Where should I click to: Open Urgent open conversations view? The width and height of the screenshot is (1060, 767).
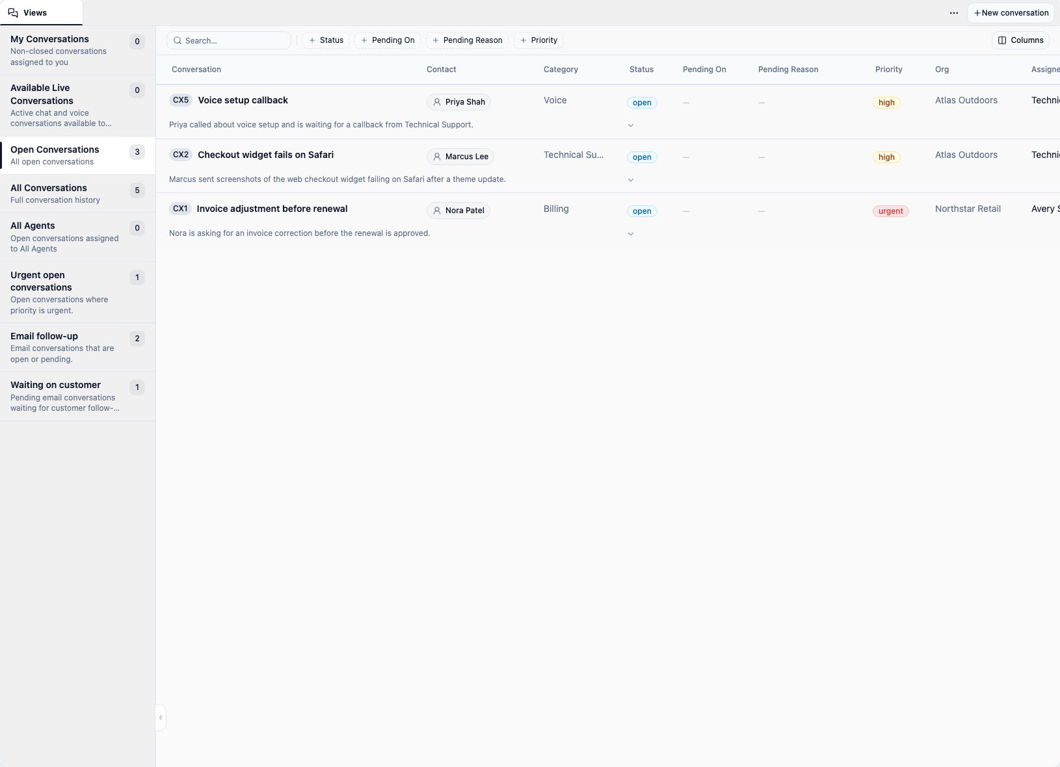tap(77, 292)
